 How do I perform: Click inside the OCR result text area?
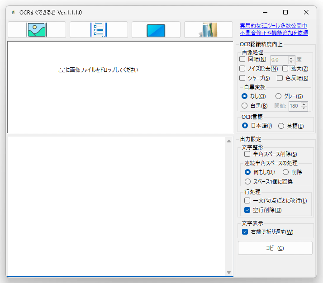click(116, 206)
